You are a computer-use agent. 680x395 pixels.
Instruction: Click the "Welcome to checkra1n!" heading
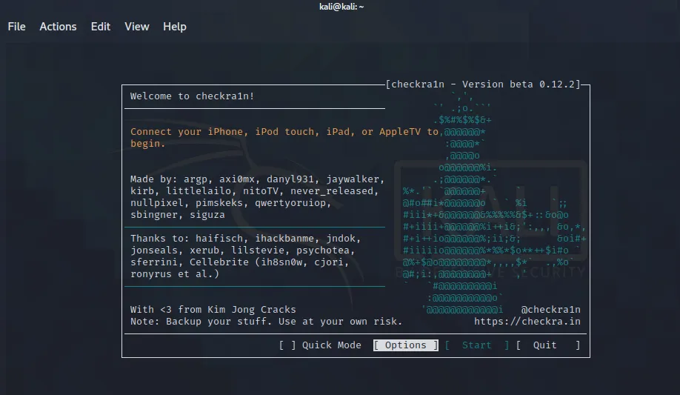pos(192,96)
